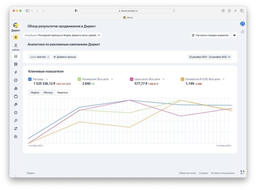Expand the Конверсии % (CR) metric dropdown
Viewport: 256px width, 190px height.
click(x=223, y=79)
